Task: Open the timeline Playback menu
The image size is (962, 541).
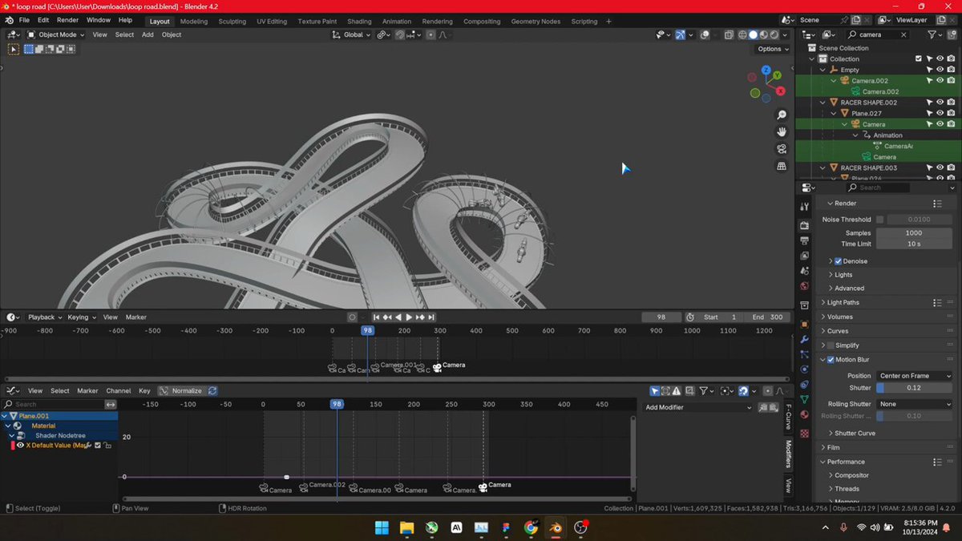Action: (44, 317)
